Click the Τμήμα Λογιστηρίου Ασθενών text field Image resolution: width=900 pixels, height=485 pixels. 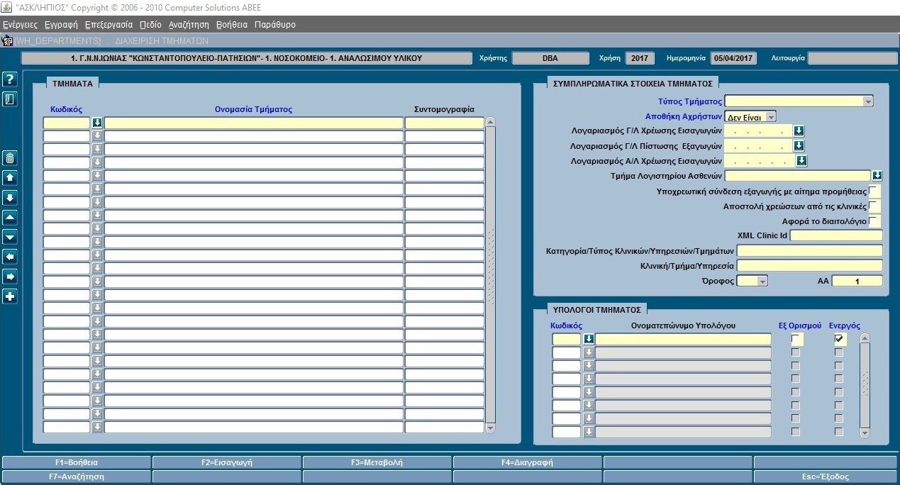pyautogui.click(x=797, y=176)
